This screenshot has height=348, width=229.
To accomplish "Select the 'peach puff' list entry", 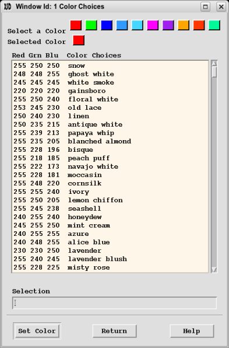I will coord(110,158).
